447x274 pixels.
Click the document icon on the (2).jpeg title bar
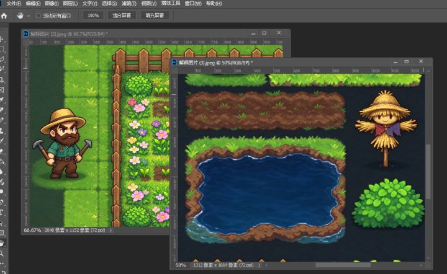25,33
